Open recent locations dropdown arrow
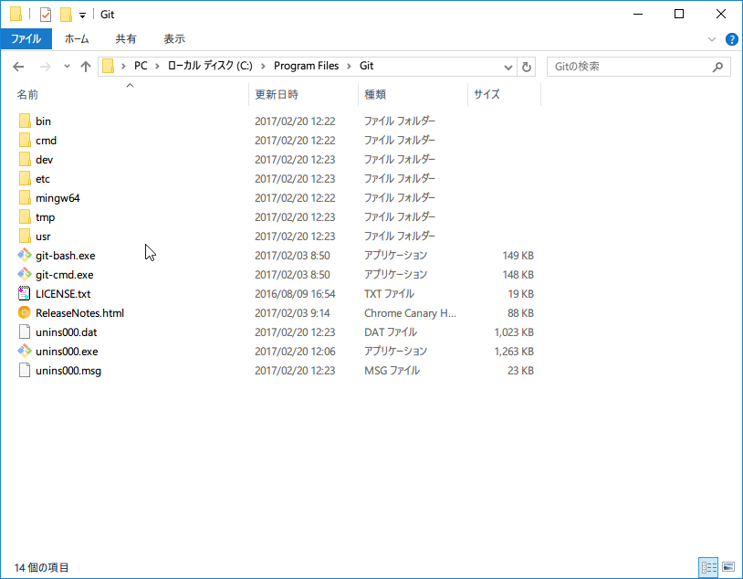Image resolution: width=743 pixels, height=579 pixels. click(x=67, y=67)
